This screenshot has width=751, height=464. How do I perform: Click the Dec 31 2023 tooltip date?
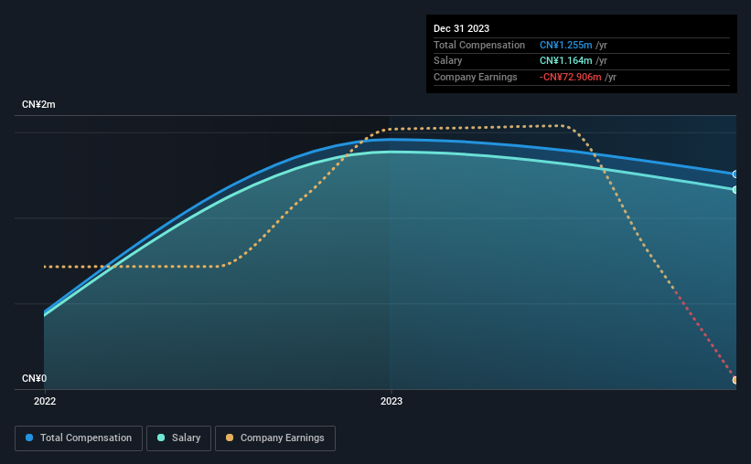[461, 28]
